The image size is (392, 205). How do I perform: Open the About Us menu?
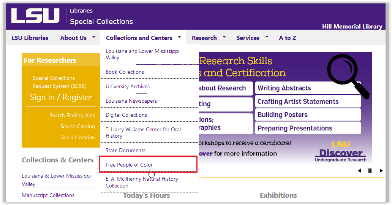tap(73, 38)
